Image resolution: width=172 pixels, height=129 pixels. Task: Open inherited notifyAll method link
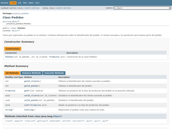pos(78,121)
